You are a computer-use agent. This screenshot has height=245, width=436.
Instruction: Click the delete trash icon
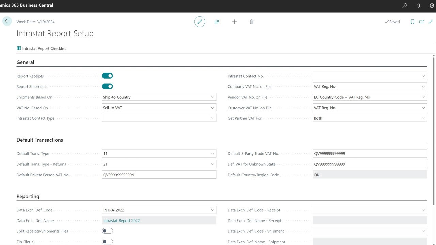[x=252, y=22]
